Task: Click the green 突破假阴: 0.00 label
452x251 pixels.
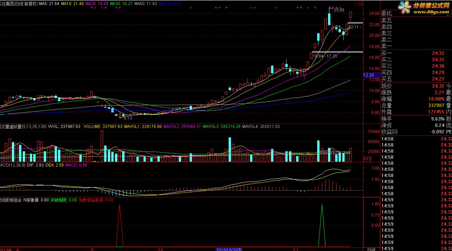Action: [64, 200]
